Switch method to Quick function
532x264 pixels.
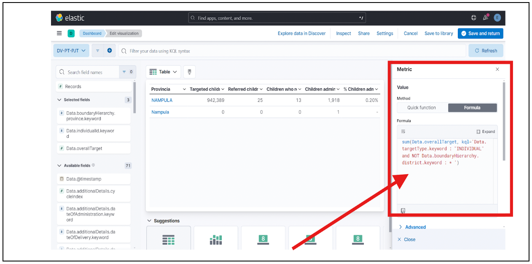[422, 108]
